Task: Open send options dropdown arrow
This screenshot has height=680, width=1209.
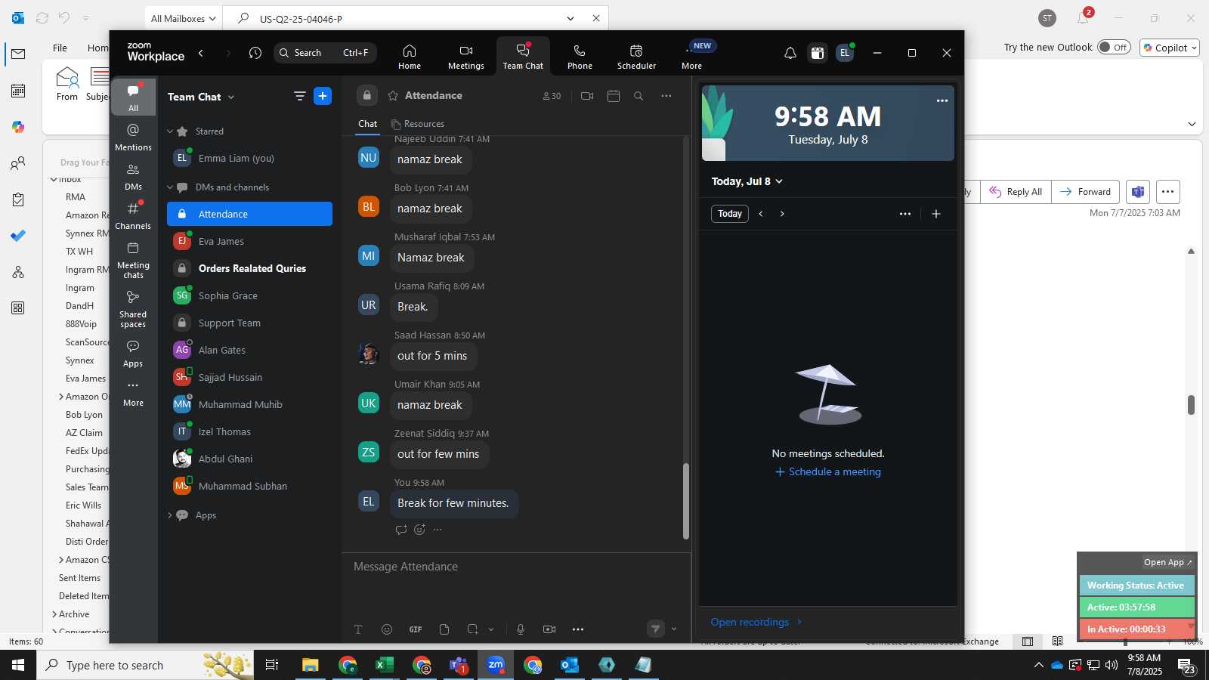Action: coord(674,629)
